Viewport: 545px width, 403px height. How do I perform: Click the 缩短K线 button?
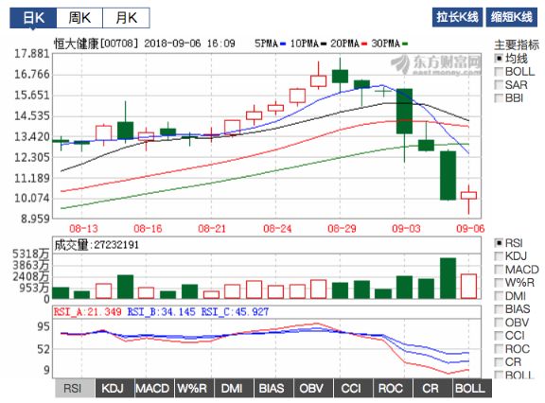[511, 17]
